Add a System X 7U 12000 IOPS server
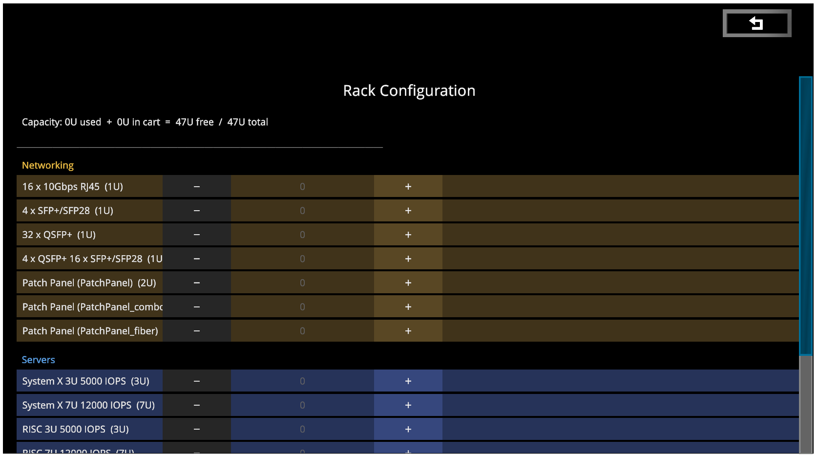The width and height of the screenshot is (818, 458). pyautogui.click(x=408, y=405)
